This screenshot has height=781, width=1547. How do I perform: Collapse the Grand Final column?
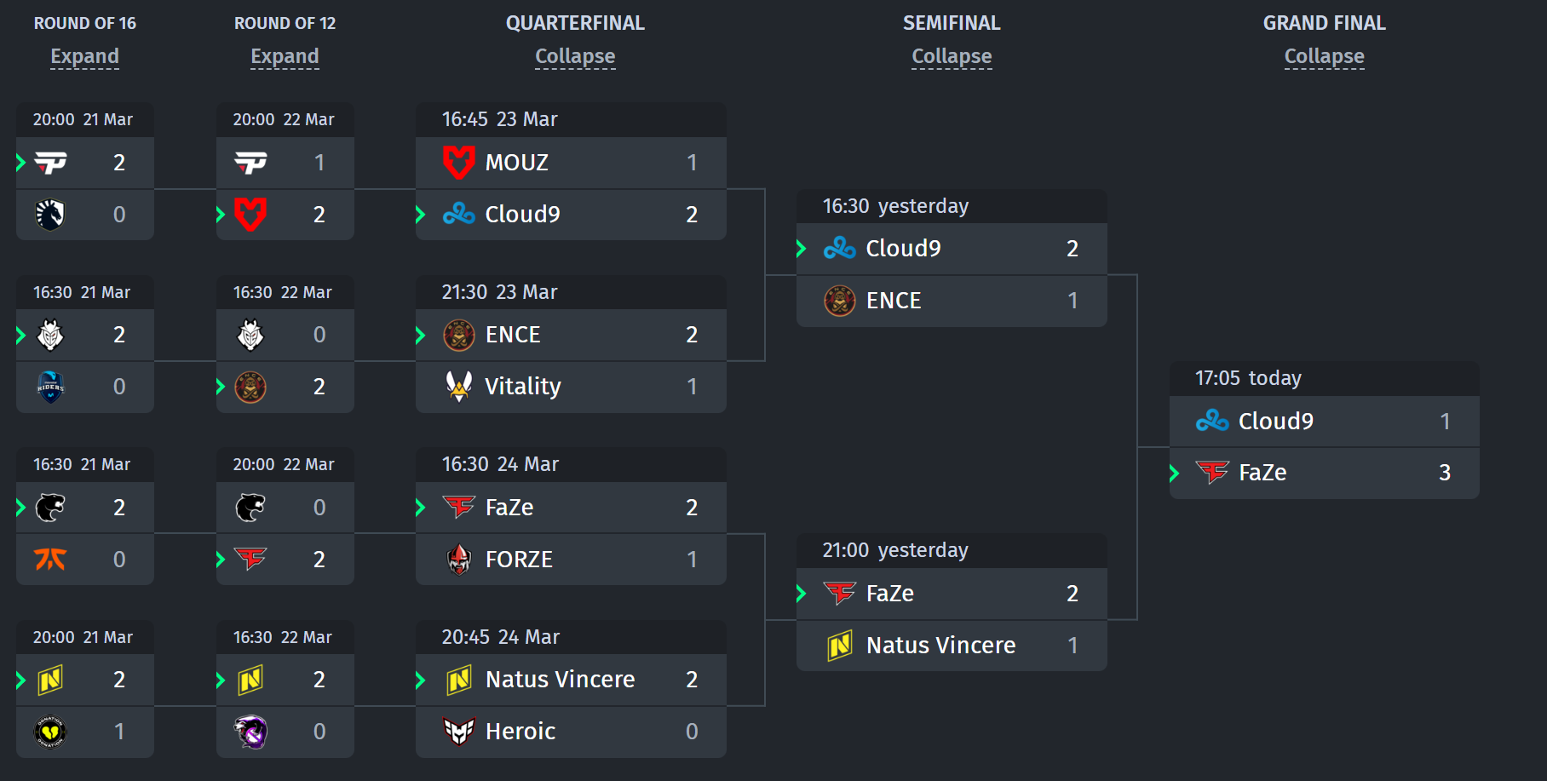1324,56
